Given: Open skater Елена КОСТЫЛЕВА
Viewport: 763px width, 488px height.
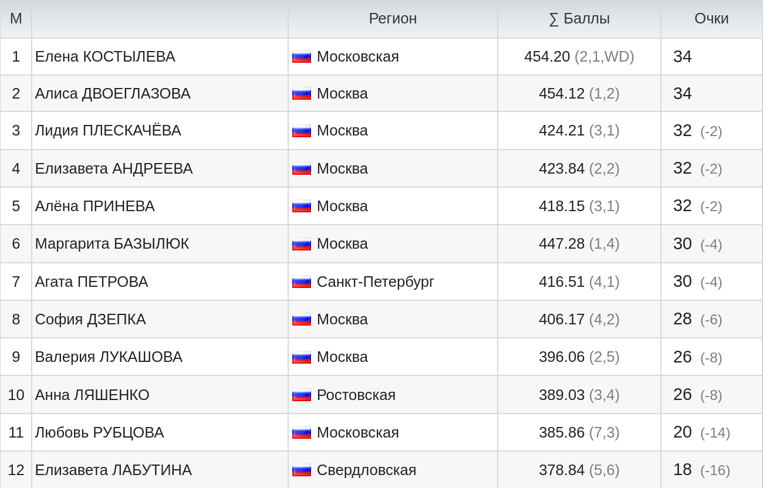Looking at the screenshot, I should point(105,57).
